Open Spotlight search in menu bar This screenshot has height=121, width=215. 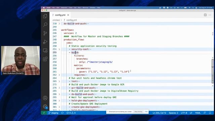coord(193,8)
